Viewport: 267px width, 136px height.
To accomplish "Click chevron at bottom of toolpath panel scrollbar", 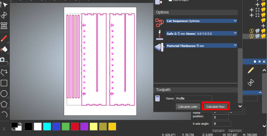I will pyautogui.click(x=240, y=106).
